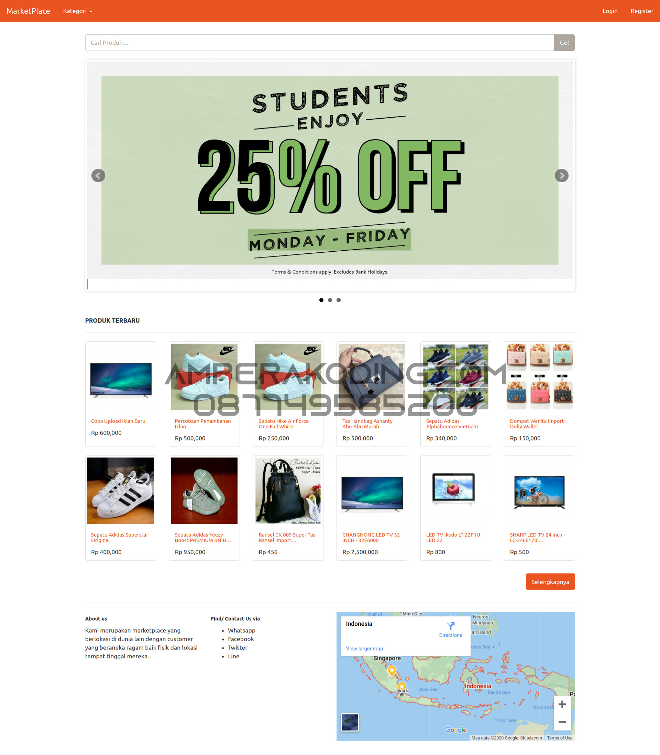Open the Register menu item
660x755 pixels.
point(640,11)
